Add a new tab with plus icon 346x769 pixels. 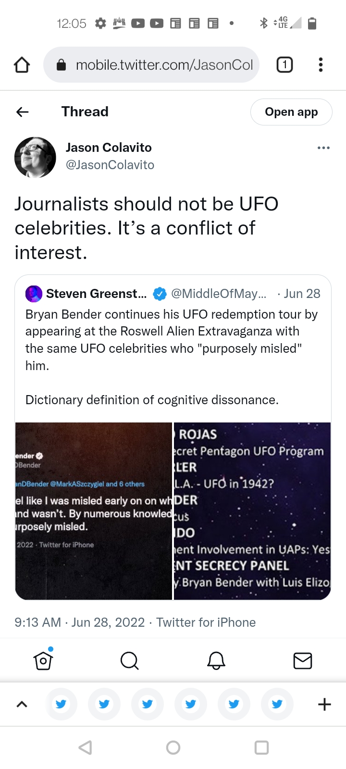click(x=325, y=705)
